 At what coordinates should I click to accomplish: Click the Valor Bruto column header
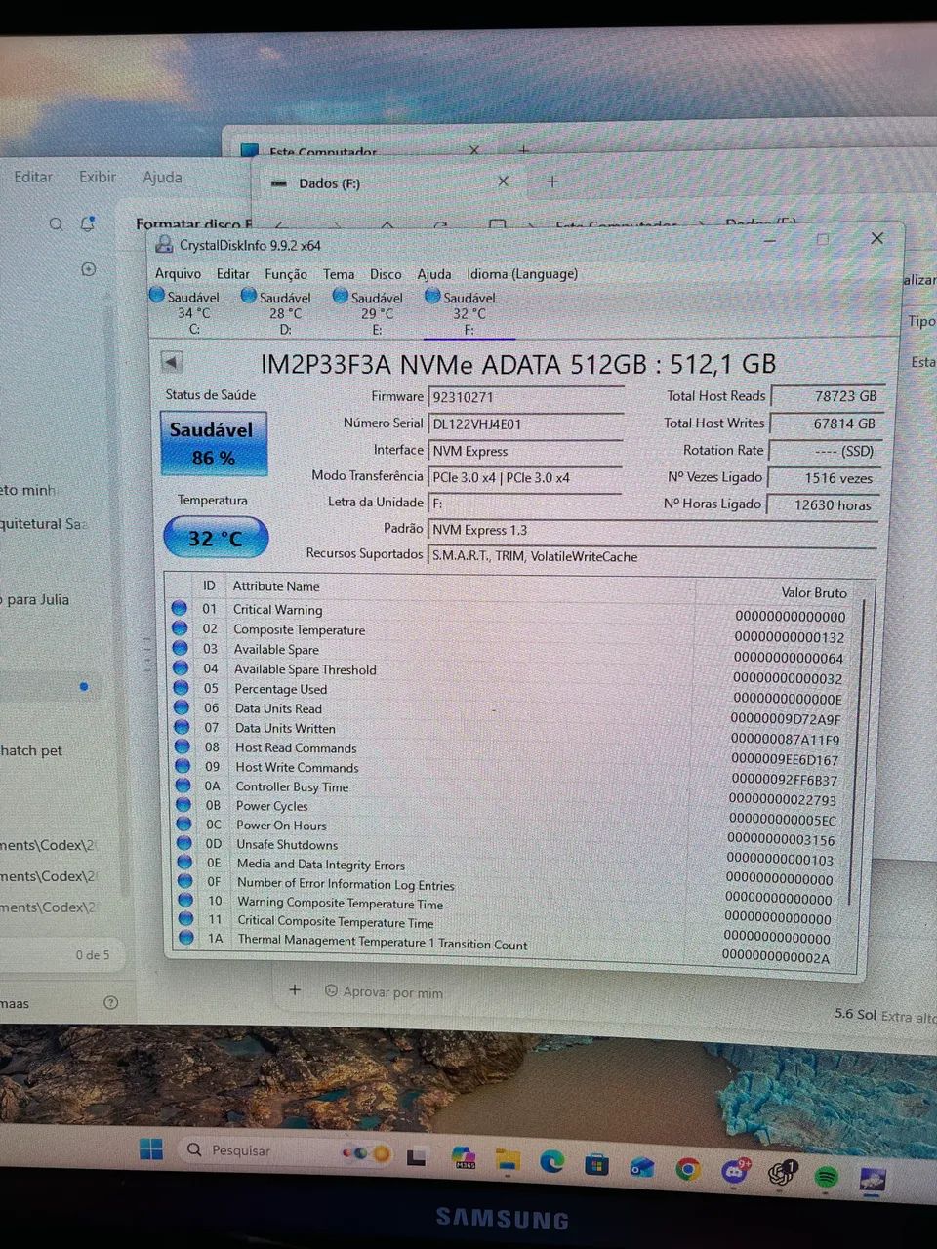click(814, 592)
